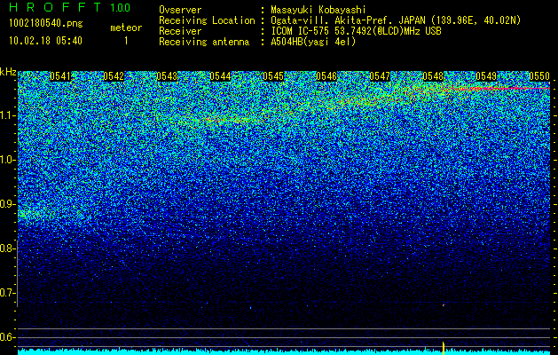The width and height of the screenshot is (558, 355).
Task: Click the 0.6 frequency axis label
Action: point(7,337)
